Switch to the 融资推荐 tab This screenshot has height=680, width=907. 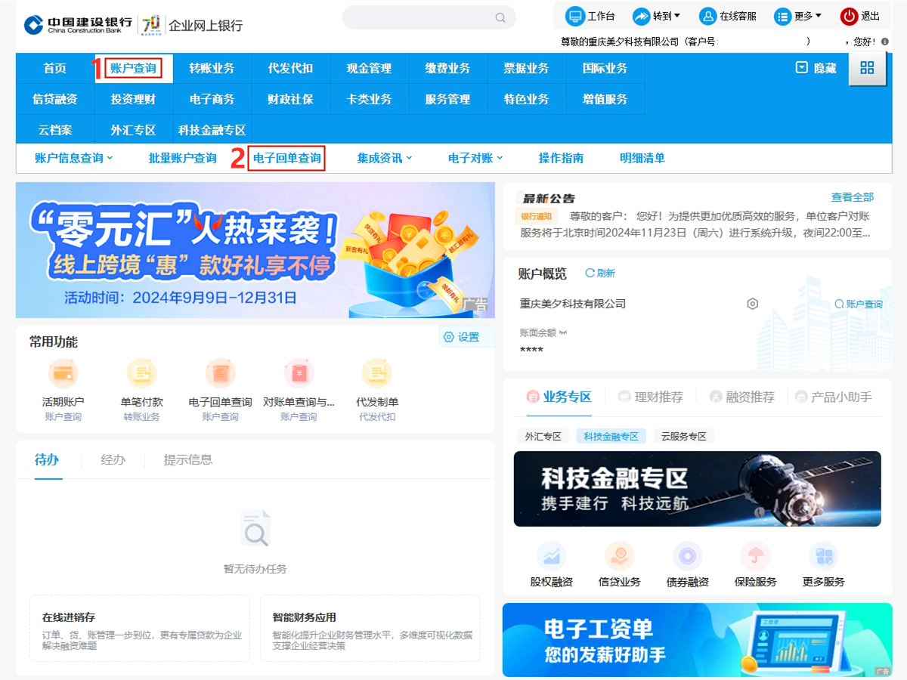pos(742,397)
